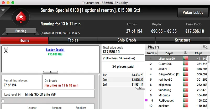Sort players by Chips column
Screen dimensions: 210x109
[x=199, y=53]
